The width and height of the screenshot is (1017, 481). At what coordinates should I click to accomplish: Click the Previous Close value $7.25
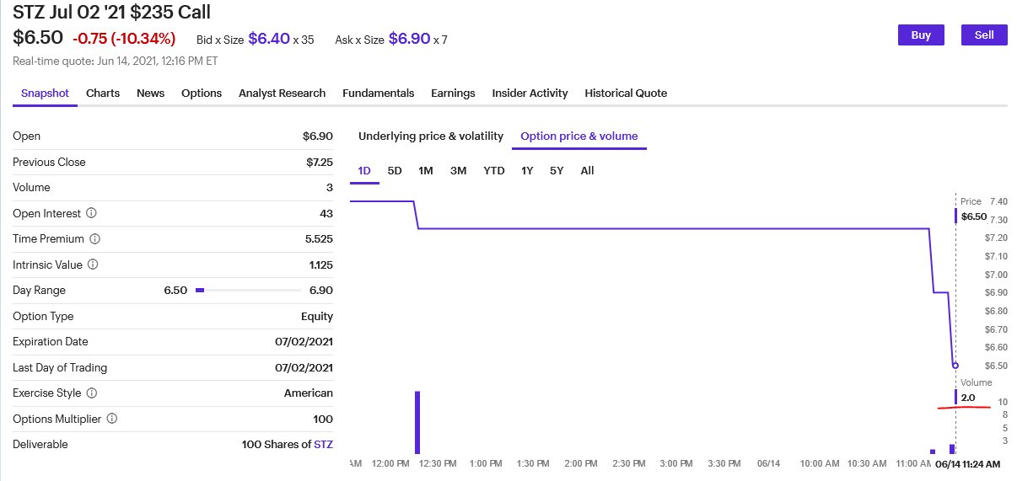(x=320, y=162)
